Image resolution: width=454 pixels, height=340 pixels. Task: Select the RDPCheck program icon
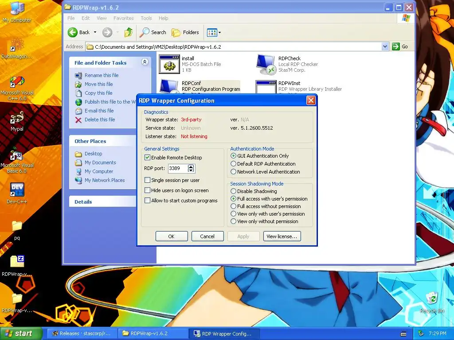(x=266, y=64)
